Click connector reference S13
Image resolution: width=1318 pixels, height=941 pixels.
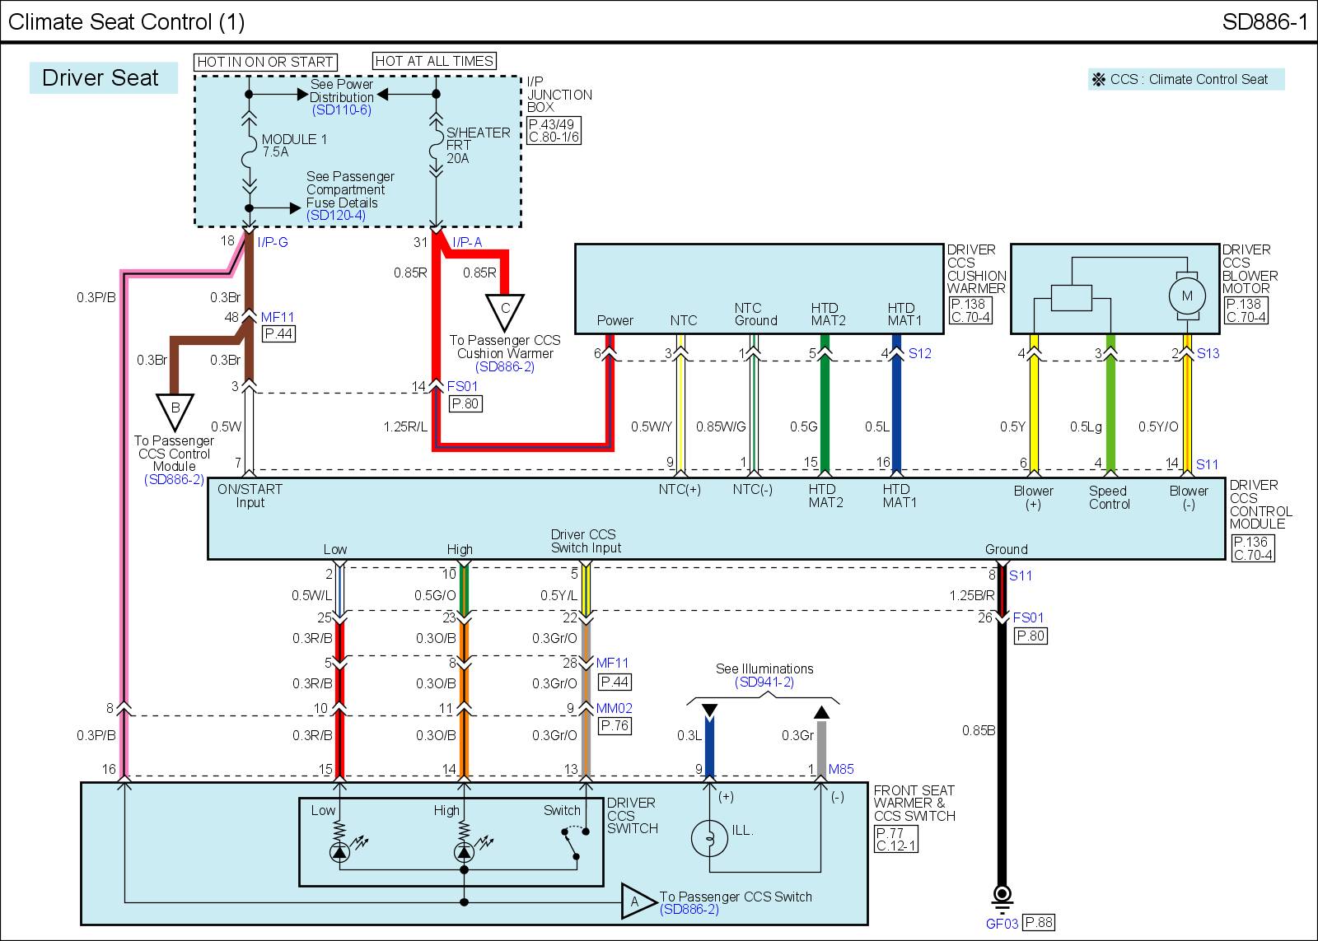click(1208, 353)
